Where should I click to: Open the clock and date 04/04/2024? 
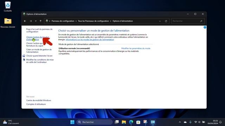pos(213,122)
